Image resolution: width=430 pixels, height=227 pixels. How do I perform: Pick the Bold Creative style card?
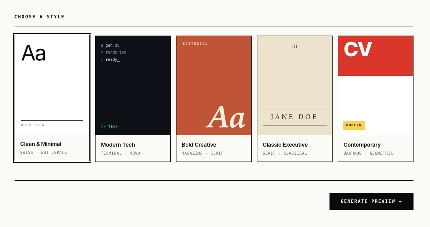click(x=214, y=99)
